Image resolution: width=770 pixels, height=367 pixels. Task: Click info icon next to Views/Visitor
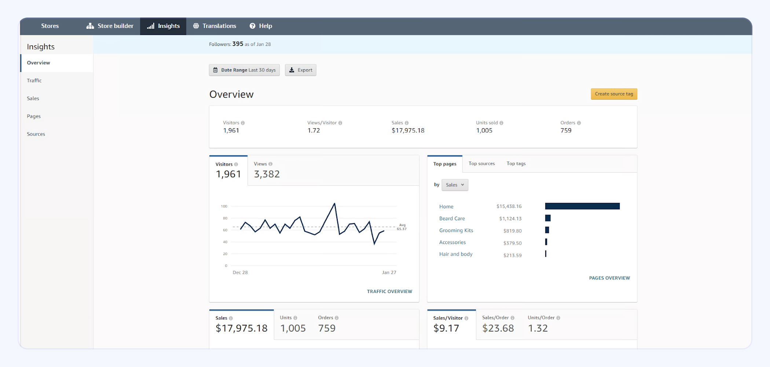pyautogui.click(x=340, y=123)
